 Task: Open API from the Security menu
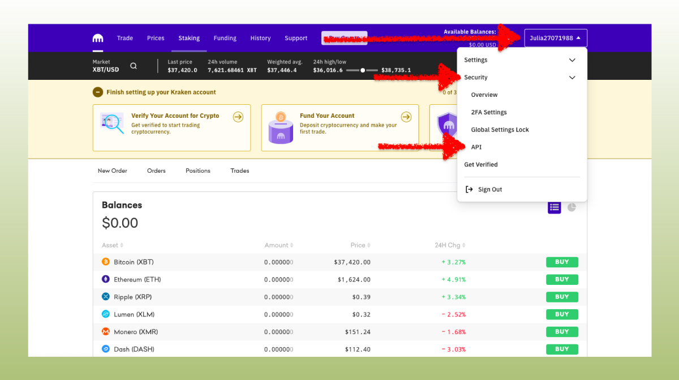(x=476, y=147)
